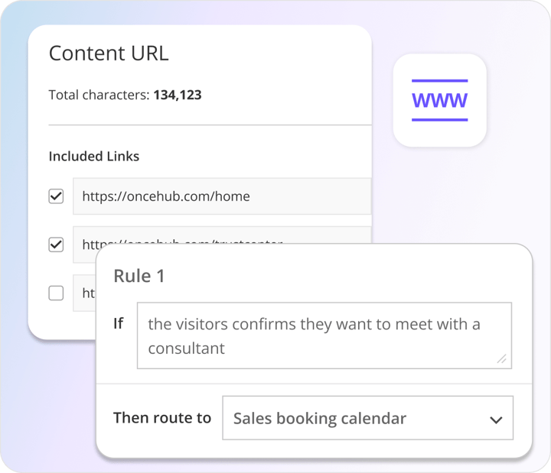Click the 'Content URL' title
Image resolution: width=551 pixels, height=473 pixels.
[x=109, y=53]
